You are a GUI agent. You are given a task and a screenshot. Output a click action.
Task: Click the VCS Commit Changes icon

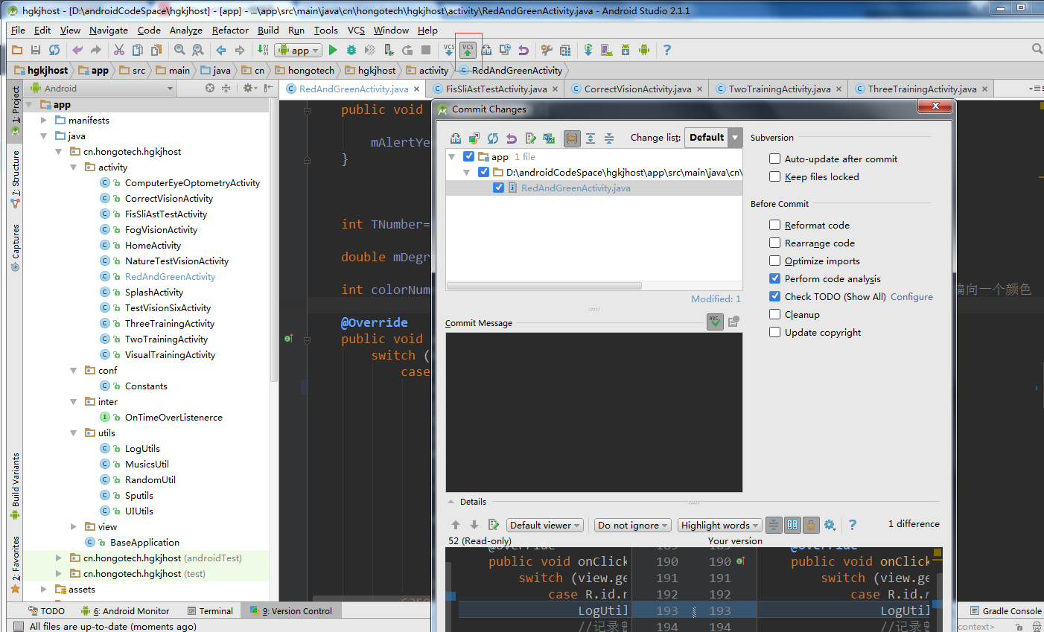468,50
